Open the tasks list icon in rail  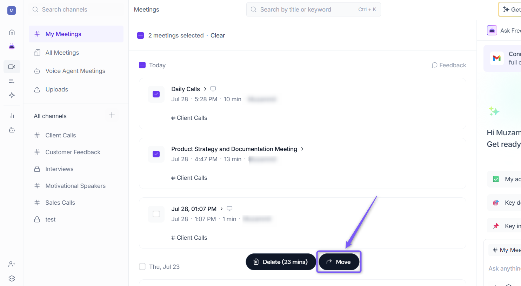point(12,81)
